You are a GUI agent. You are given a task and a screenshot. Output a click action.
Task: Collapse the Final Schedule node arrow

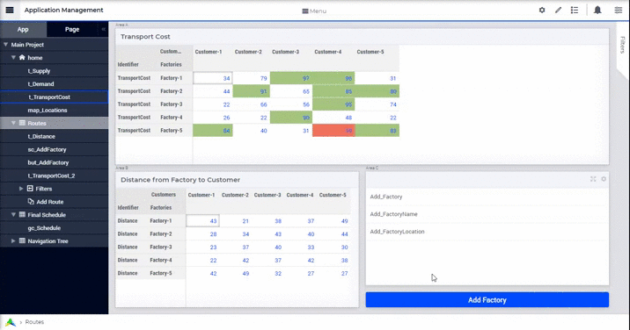13,214
